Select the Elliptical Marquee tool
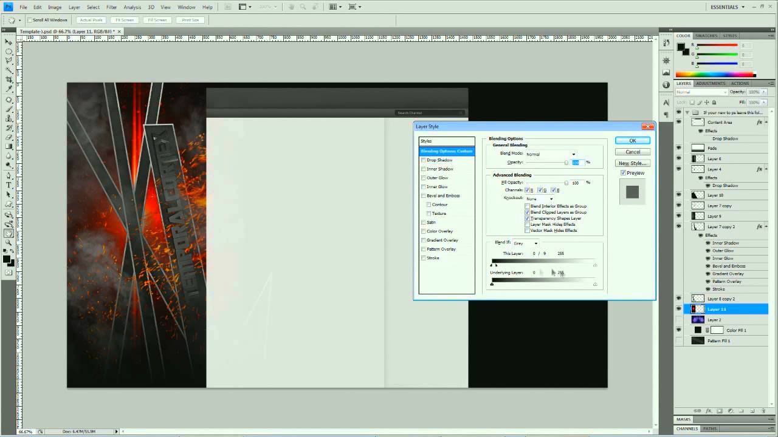Image resolution: width=778 pixels, height=437 pixels. (x=9, y=52)
